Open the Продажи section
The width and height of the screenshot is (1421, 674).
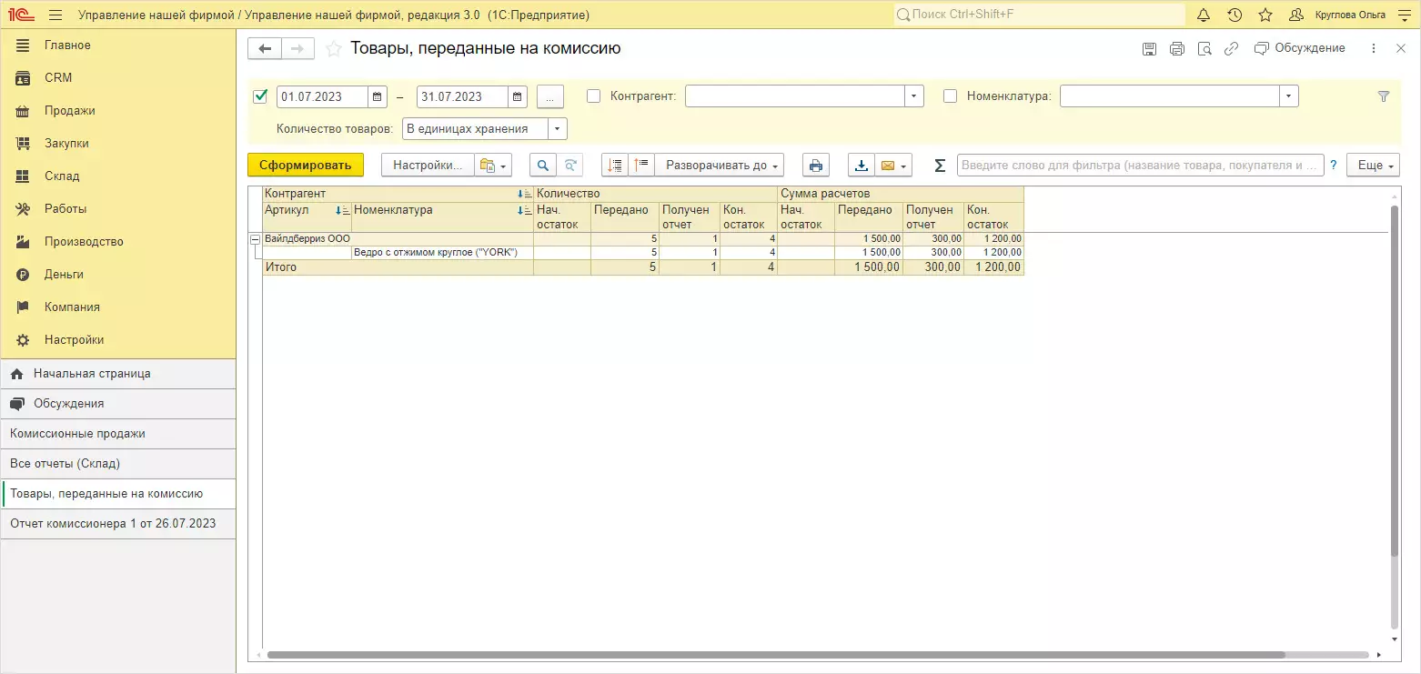coord(69,111)
